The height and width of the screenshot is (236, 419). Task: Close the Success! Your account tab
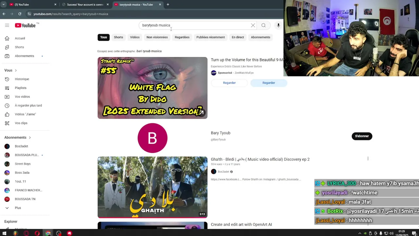[107, 5]
